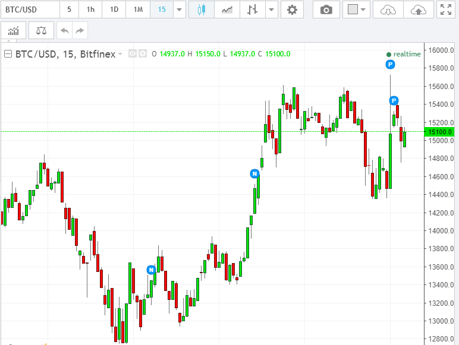Load chart layout with cloud download icon
Screen dimensions: 459x345
click(388, 10)
